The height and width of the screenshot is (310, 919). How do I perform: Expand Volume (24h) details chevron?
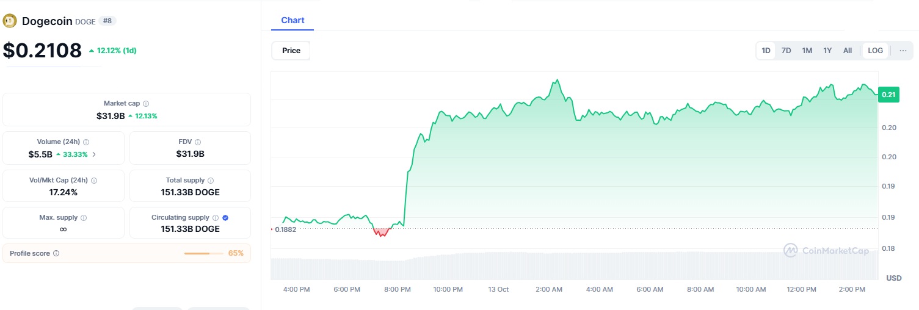[x=94, y=154]
